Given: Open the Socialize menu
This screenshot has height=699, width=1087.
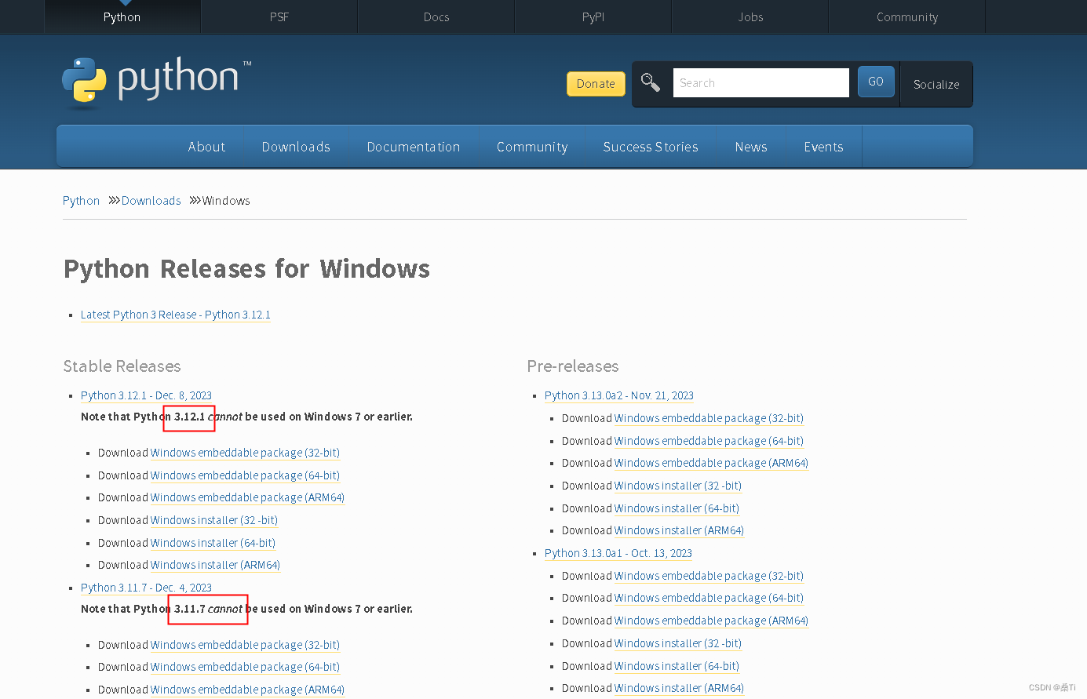Looking at the screenshot, I should (936, 84).
